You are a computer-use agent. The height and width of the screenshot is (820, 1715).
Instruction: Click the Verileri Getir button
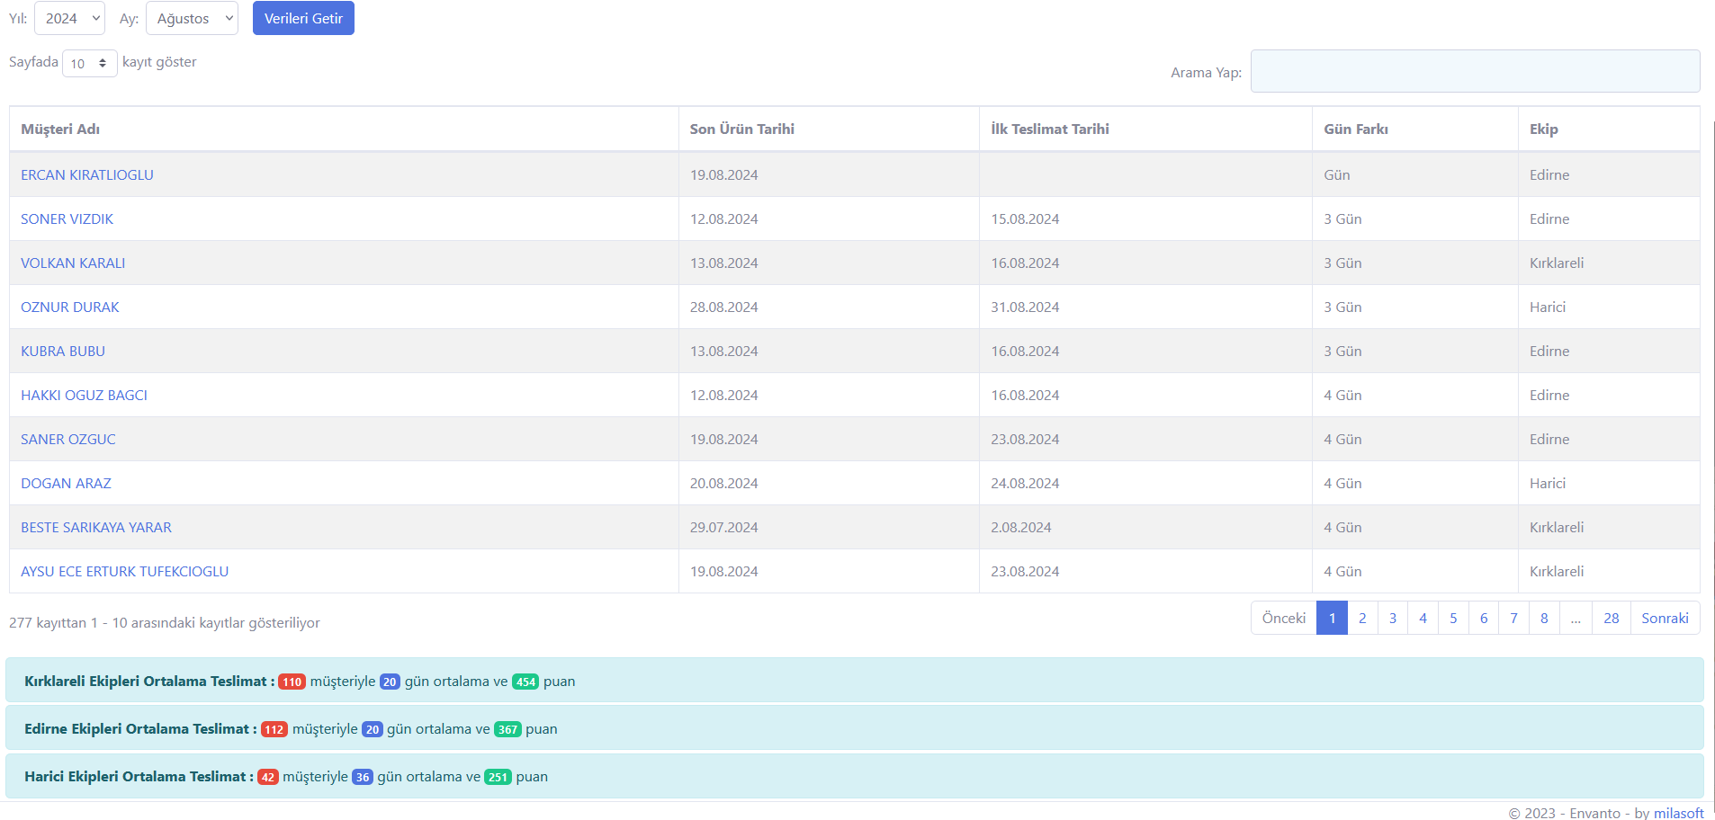click(x=303, y=18)
